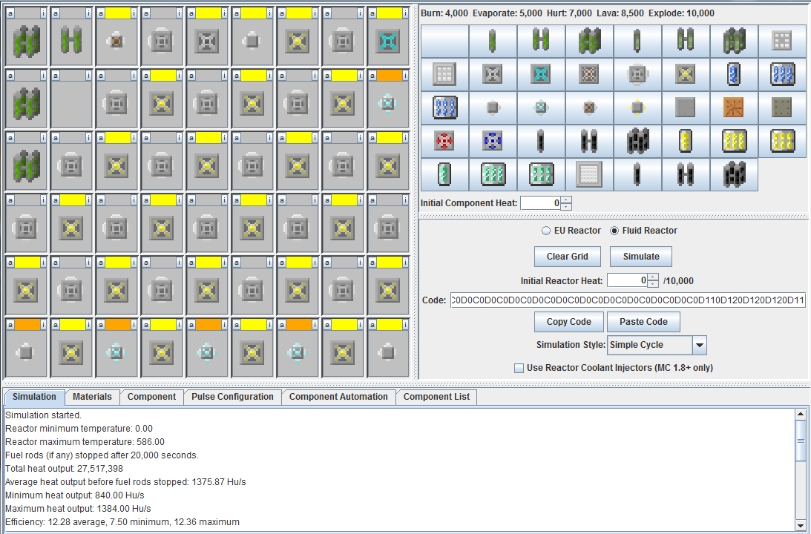Click inside the Code text field
Viewport: 811px width, 534px height.
[627, 300]
